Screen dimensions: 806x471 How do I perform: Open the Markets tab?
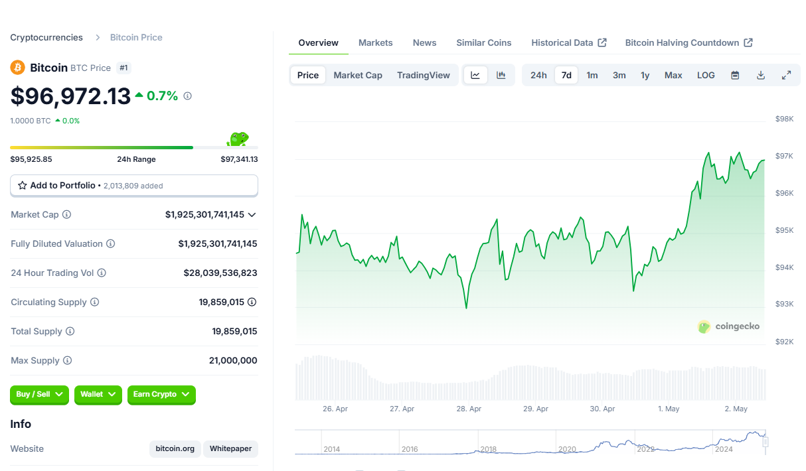click(x=376, y=42)
